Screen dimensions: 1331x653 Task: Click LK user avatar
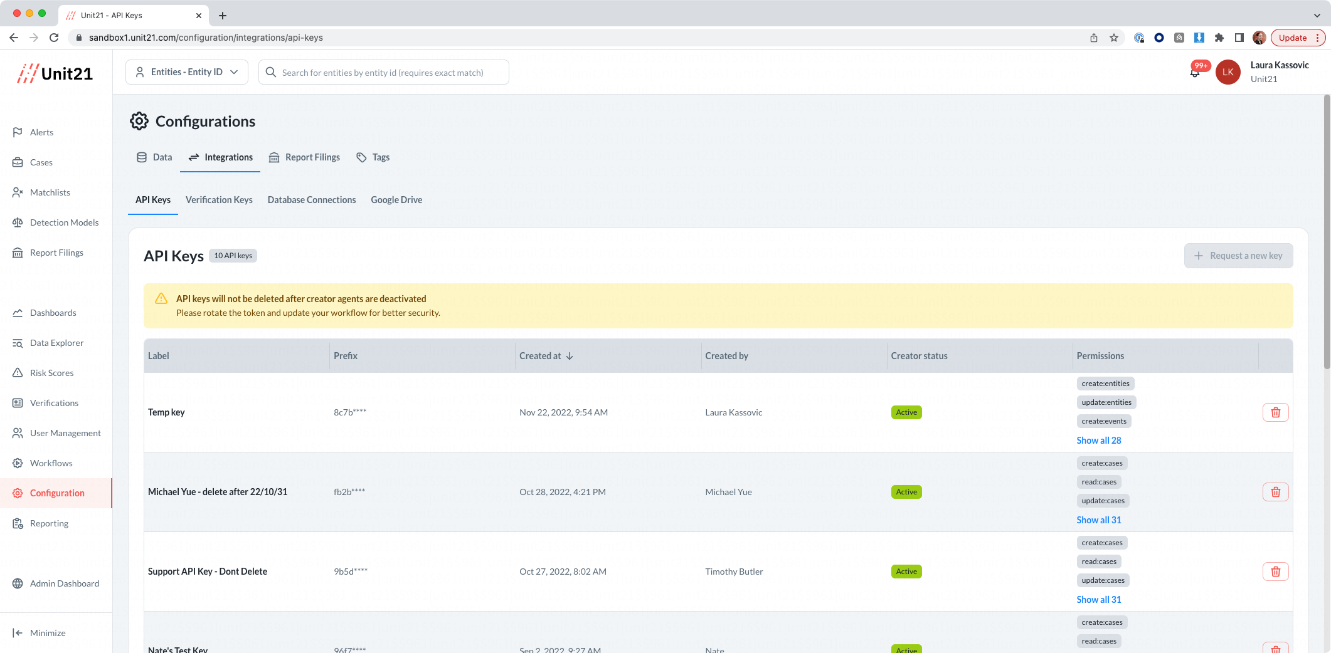coord(1228,72)
